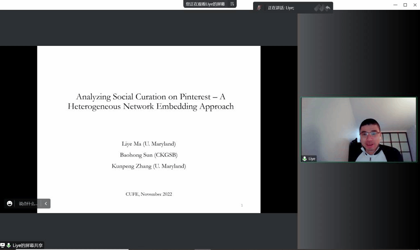This screenshot has height=250, width=420.
Task: Click the video layout switch icon
Action: click(319, 8)
